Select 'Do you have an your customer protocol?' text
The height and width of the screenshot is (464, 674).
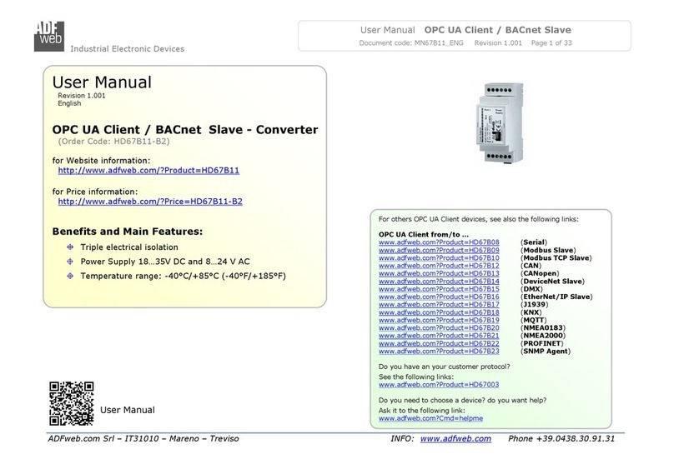pos(445,367)
